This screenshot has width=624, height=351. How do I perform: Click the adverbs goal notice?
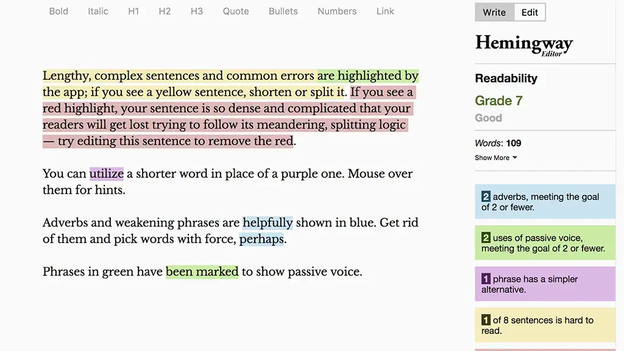click(x=544, y=202)
